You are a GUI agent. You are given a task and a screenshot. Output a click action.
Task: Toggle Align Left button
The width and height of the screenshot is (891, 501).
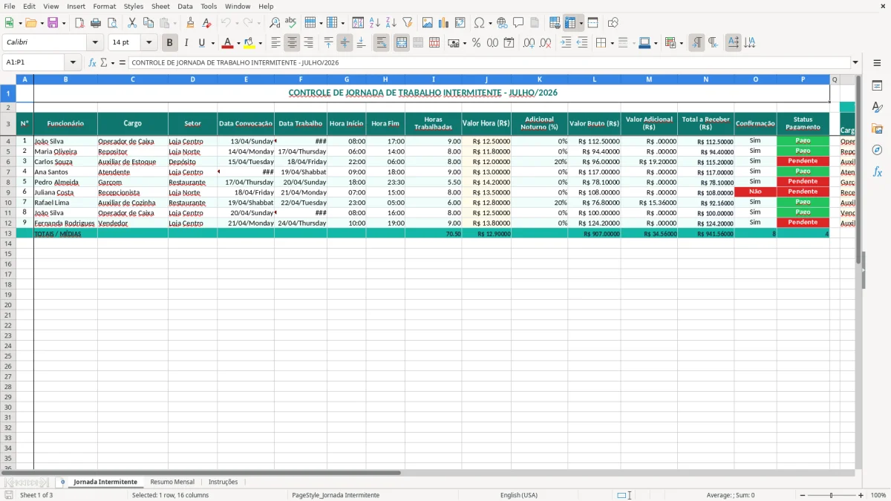pos(275,43)
